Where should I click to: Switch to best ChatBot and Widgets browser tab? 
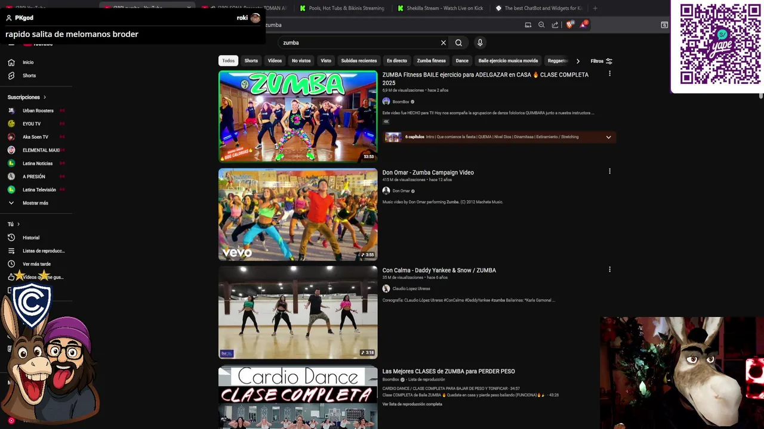point(539,8)
